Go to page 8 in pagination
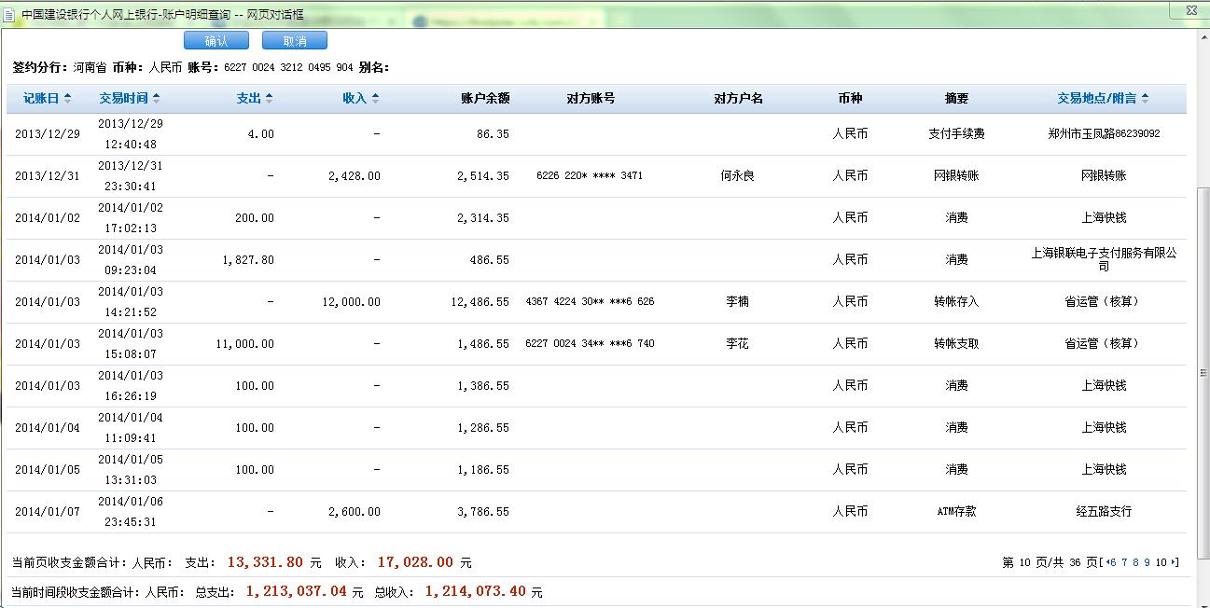Viewport: 1210px width, 608px height. tap(1135, 562)
